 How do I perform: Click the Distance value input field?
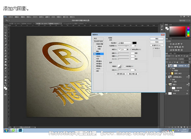[132, 53]
